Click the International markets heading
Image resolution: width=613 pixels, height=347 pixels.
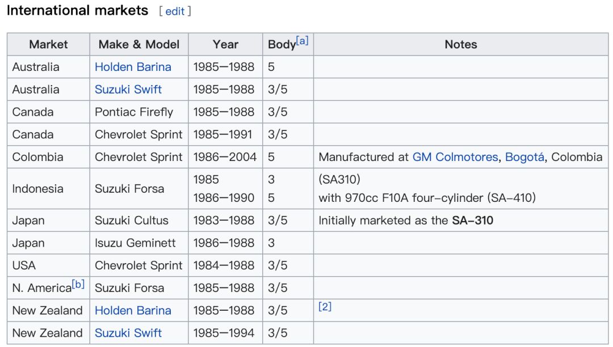point(77,11)
